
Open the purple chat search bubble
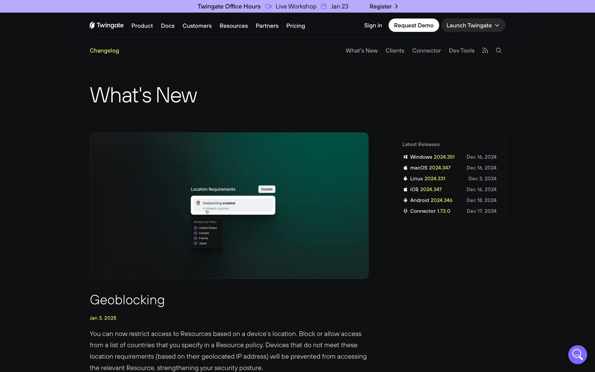pyautogui.click(x=577, y=354)
